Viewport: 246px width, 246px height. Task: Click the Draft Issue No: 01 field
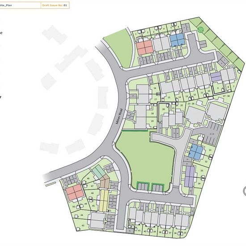55,5
